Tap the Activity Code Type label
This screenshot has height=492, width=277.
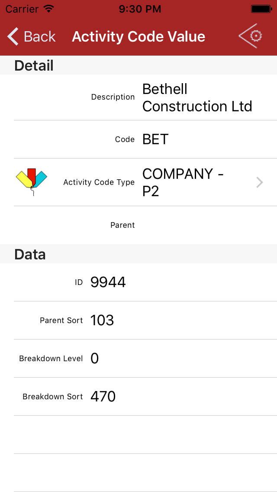coord(99,182)
